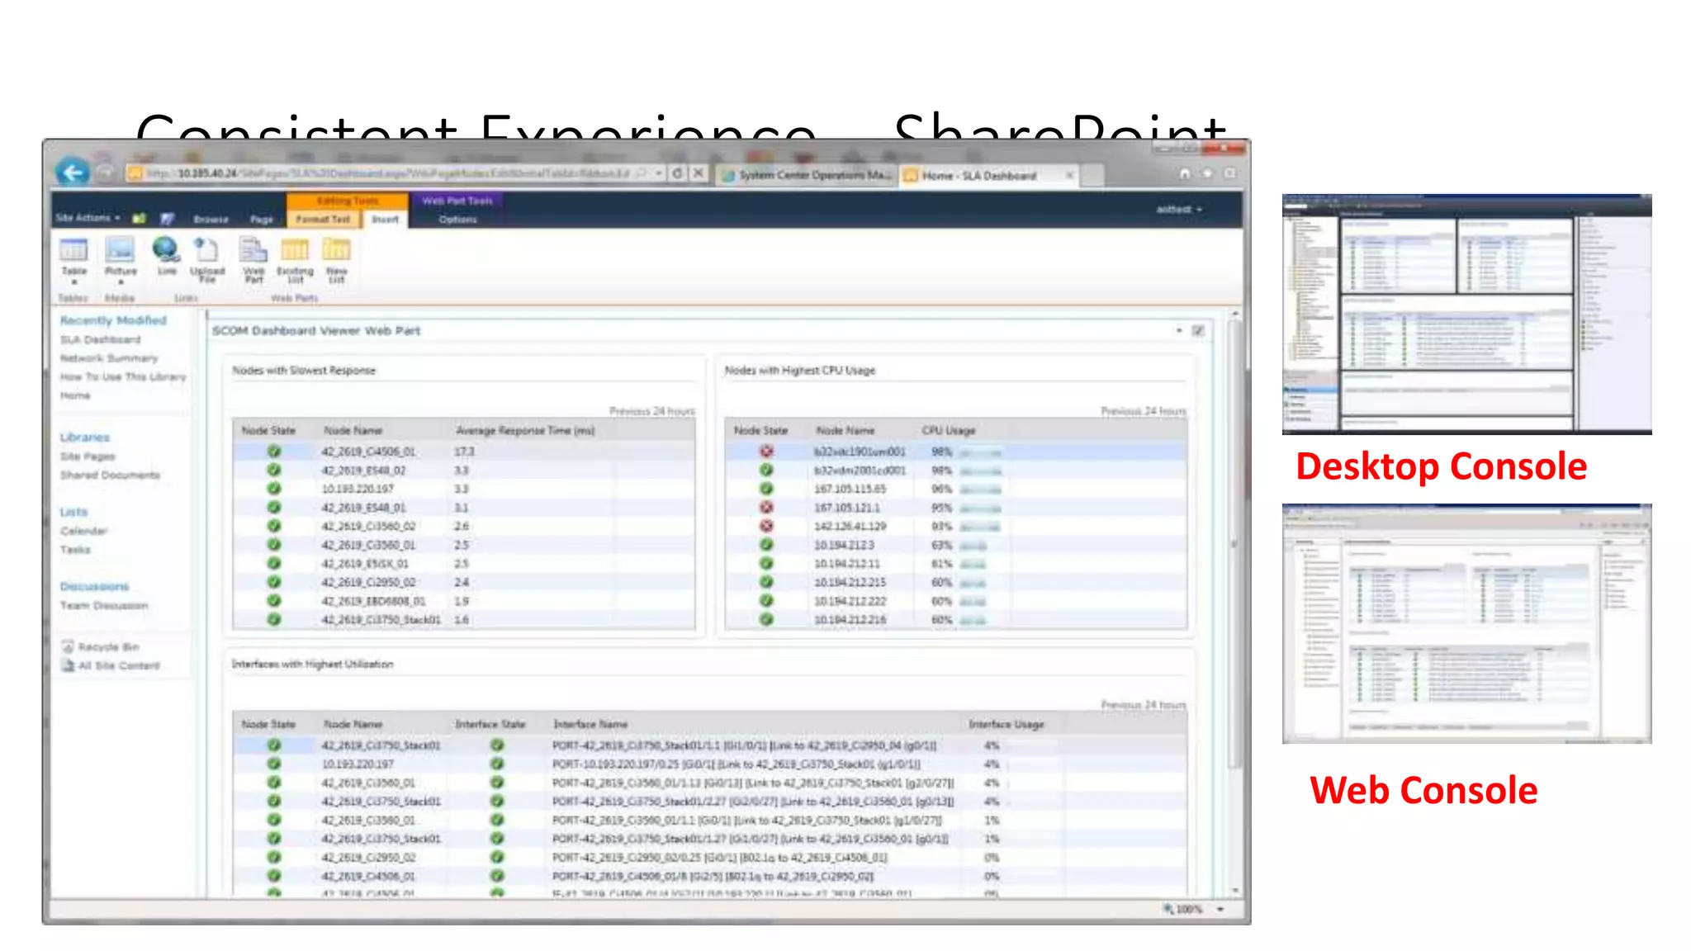Screen dimensions: 1691x951
Task: Switch to the Browse ribbon tab
Action: [211, 220]
